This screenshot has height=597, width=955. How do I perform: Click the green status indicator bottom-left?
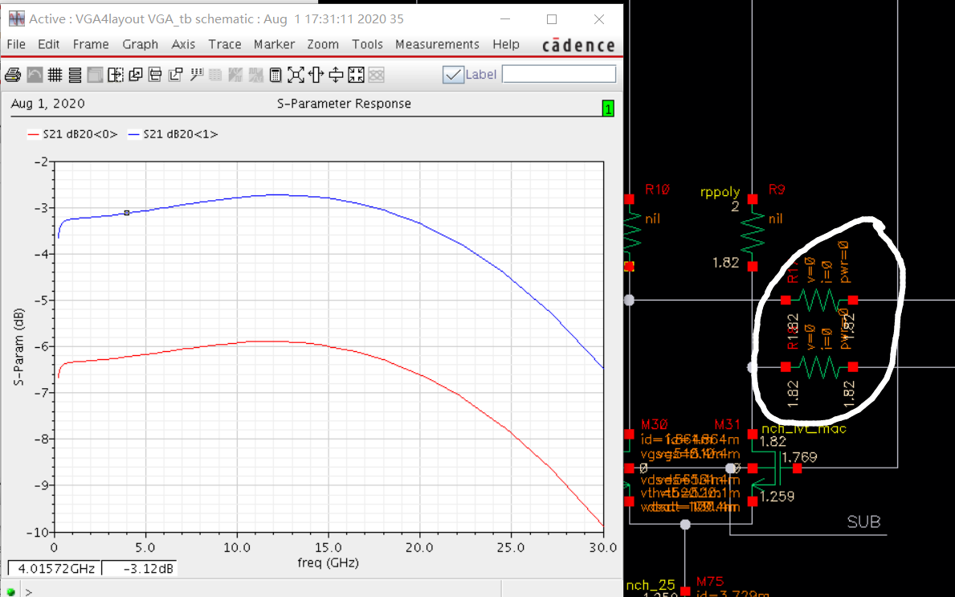coord(10,591)
